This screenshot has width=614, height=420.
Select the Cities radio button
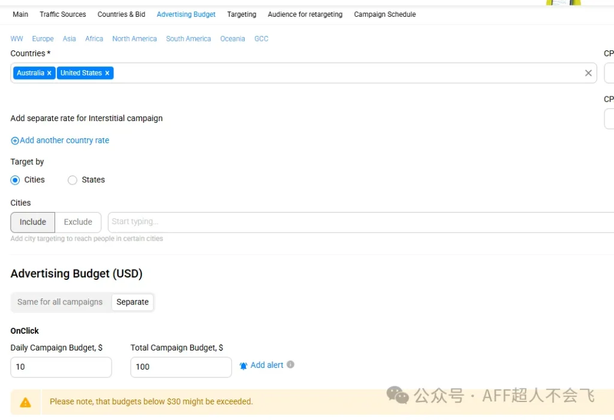click(x=16, y=180)
